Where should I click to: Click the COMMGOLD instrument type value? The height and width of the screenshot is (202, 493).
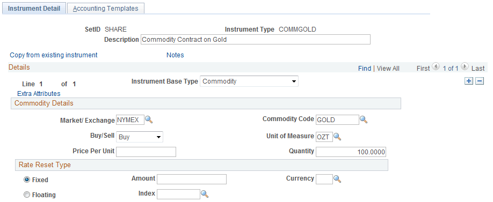(x=298, y=29)
